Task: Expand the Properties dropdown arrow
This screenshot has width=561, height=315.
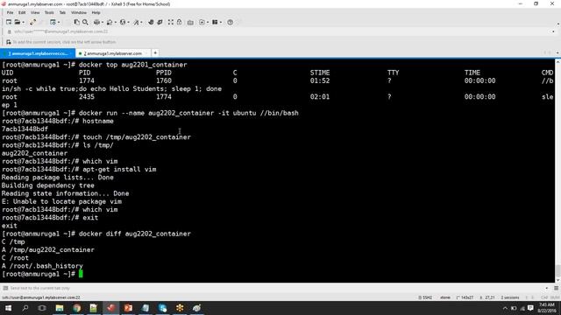Action: click(59, 22)
